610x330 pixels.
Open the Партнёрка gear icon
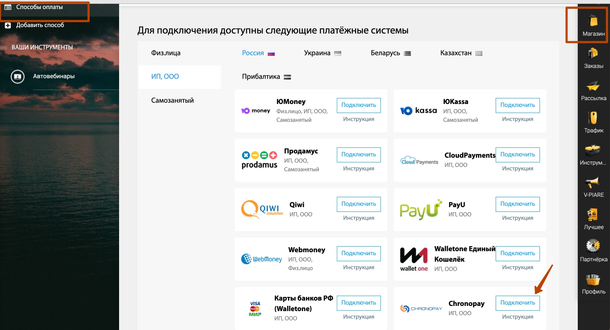593,246
